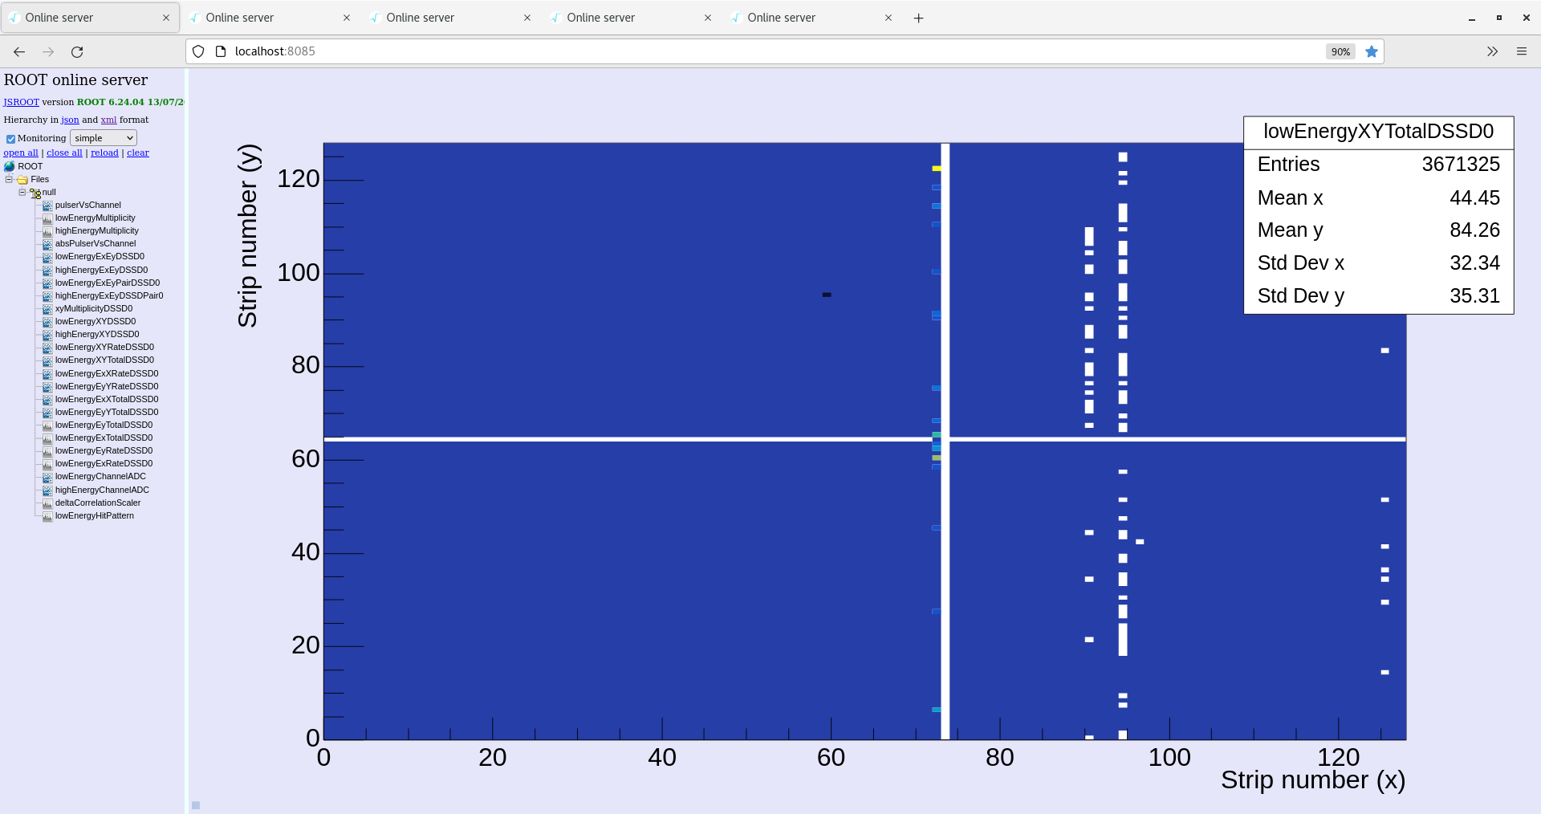Click the 2D histogram icon for lowEnergyExEyDSSD0
1541x814 pixels.
47,257
